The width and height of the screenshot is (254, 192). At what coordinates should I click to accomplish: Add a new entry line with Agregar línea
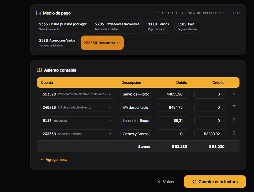click(x=54, y=160)
